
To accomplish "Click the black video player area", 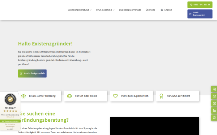I will [154, 126].
